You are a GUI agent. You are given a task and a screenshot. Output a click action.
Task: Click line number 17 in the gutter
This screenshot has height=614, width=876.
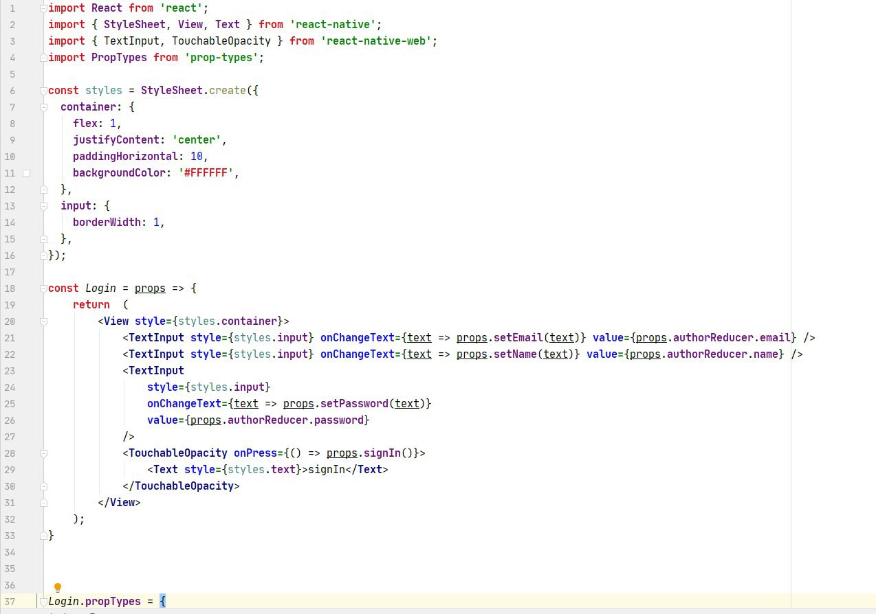click(10, 272)
